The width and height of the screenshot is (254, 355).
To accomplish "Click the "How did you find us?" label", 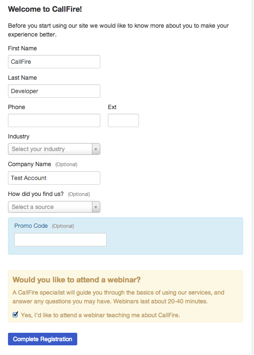I will (x=36, y=194).
